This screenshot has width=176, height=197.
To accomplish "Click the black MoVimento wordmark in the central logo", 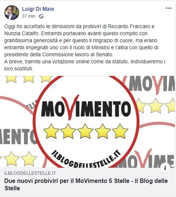I will [86, 108].
